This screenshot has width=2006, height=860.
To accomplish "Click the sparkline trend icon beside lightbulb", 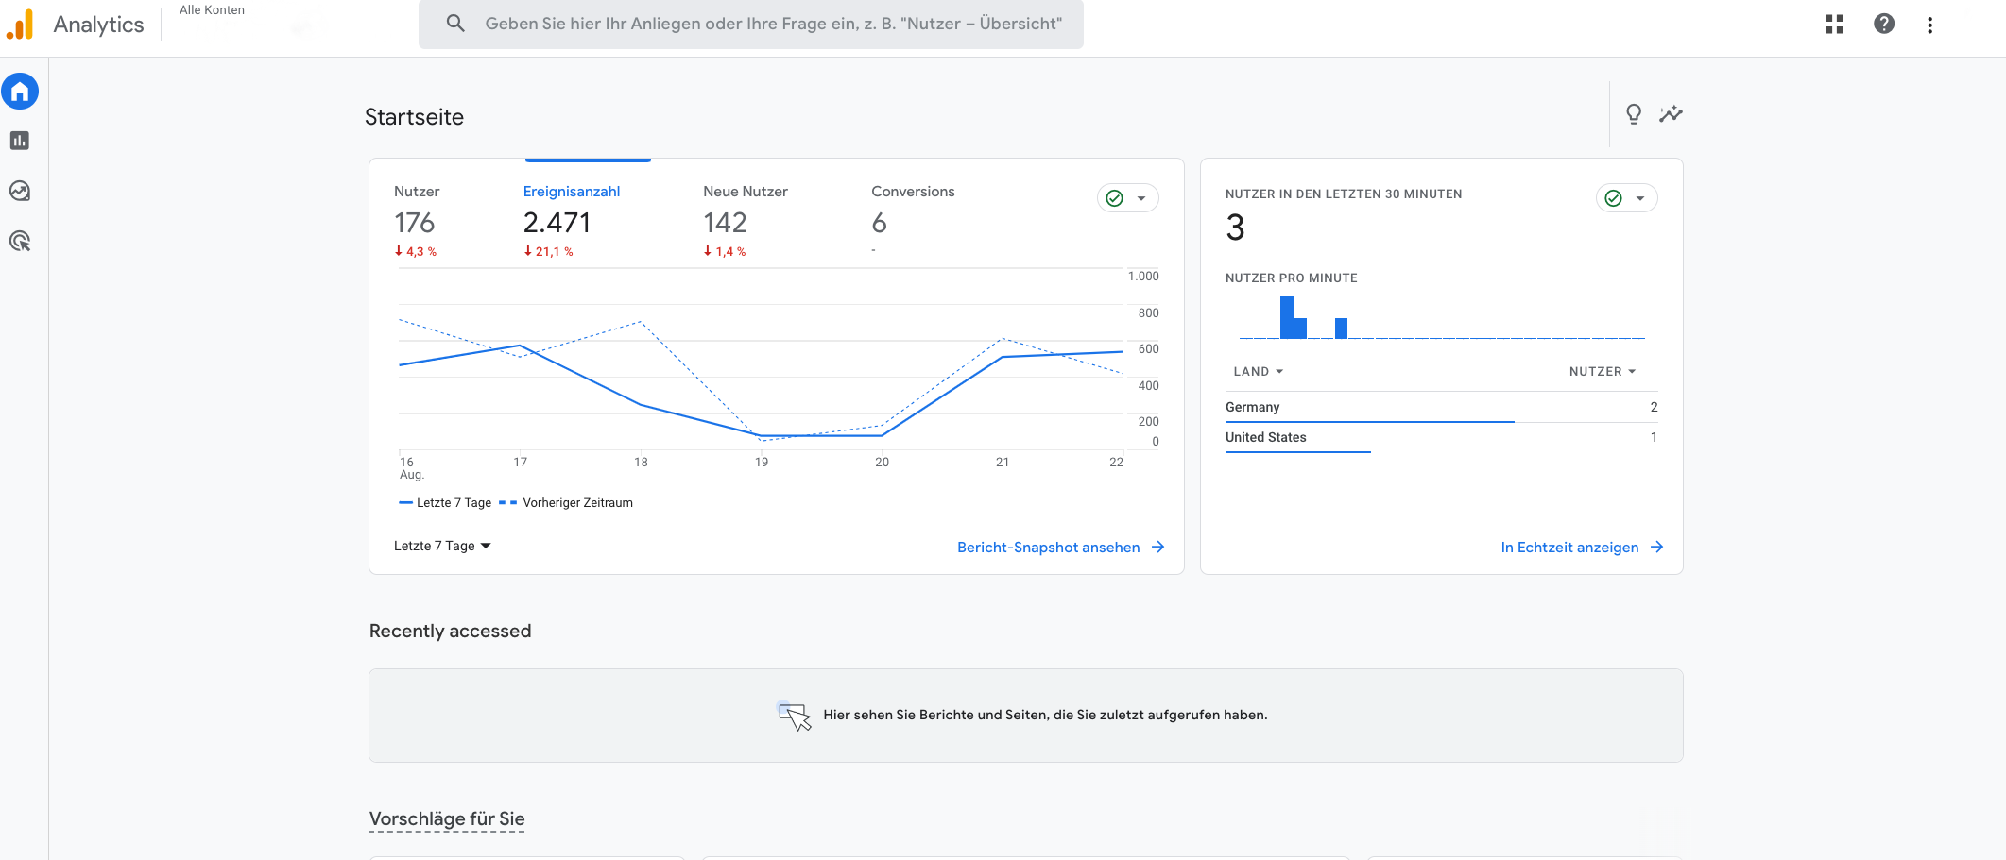I will [x=1671, y=114].
